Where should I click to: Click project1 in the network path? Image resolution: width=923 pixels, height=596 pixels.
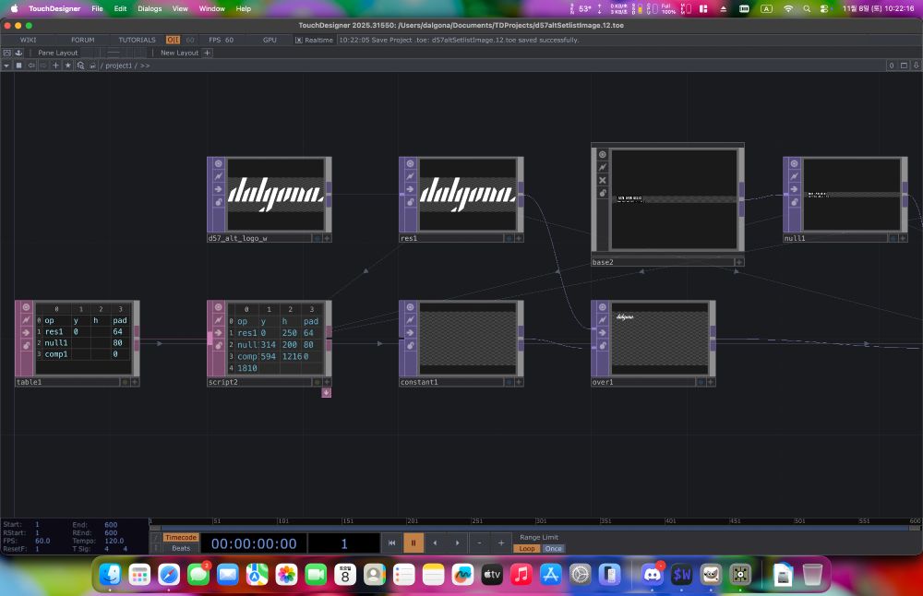[118, 66]
